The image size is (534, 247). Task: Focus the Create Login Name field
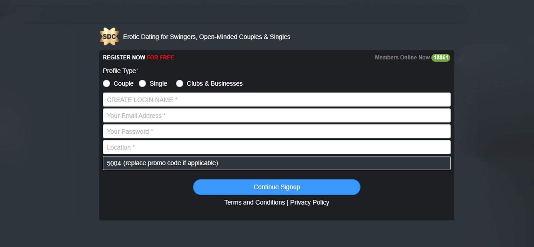click(277, 100)
